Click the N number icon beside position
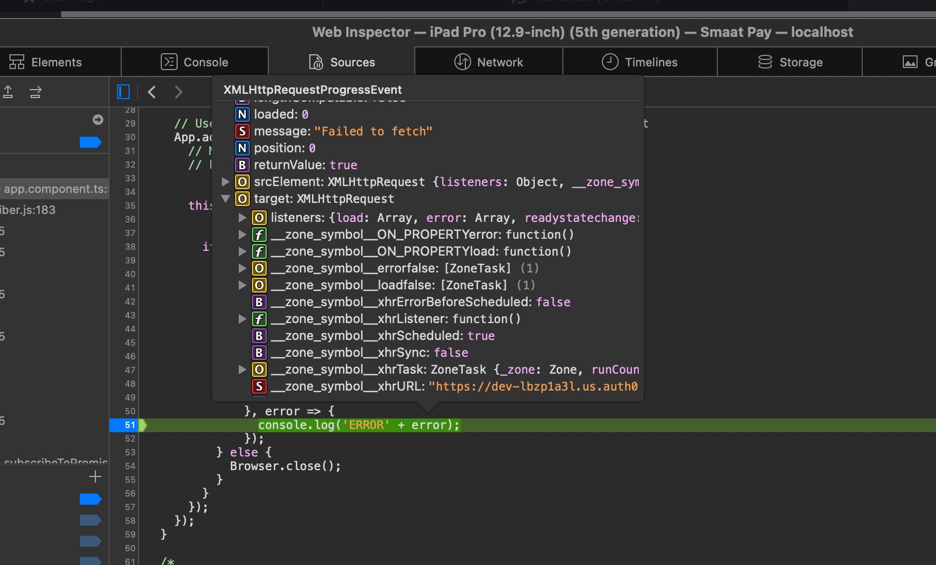This screenshot has width=936, height=565. point(242,148)
